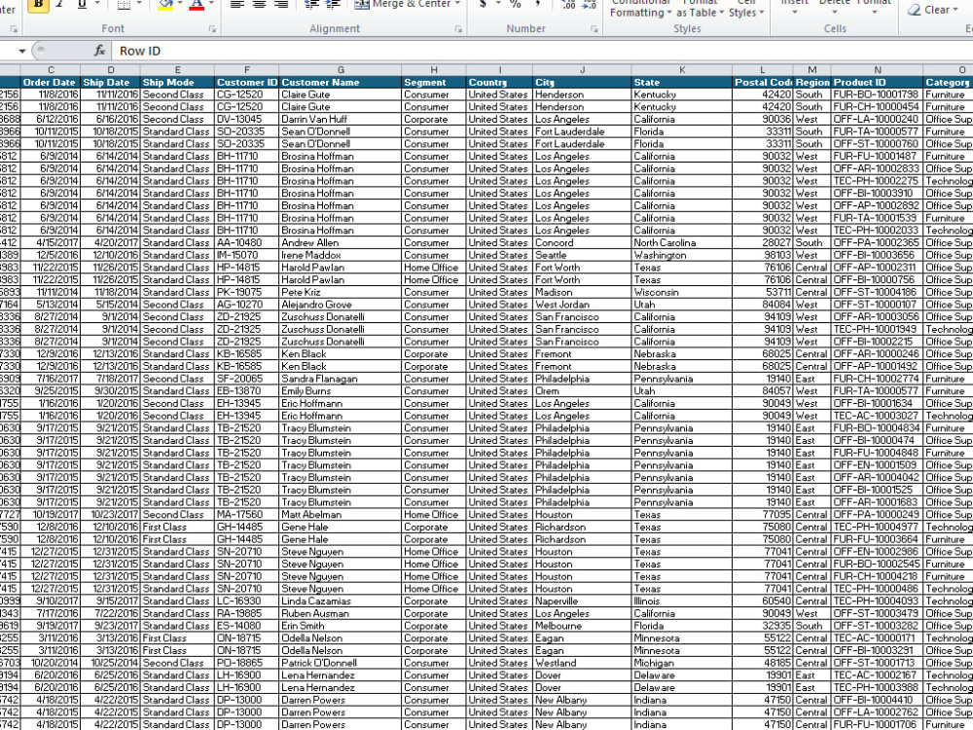Select column N header

pyautogui.click(x=878, y=70)
